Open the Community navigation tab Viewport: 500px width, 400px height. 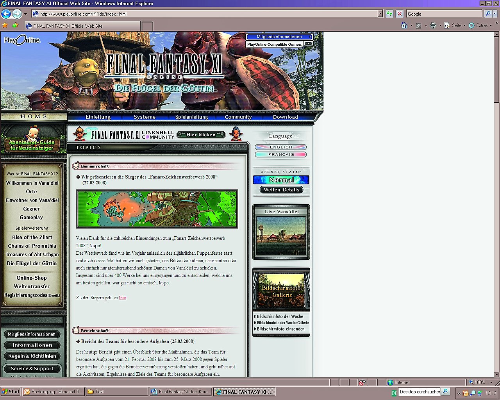point(238,117)
